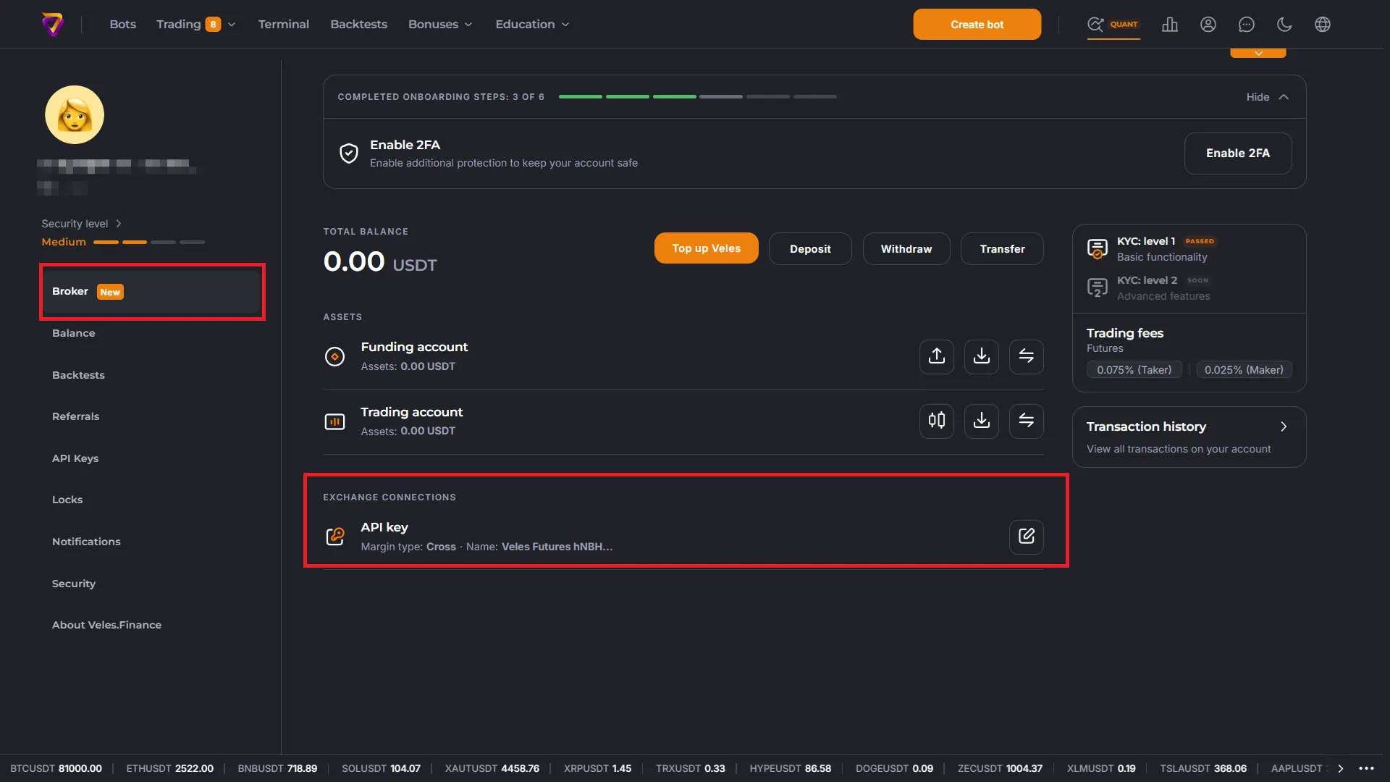This screenshot has width=1390, height=782.
Task: Click the Medium security level indicator
Action: (123, 242)
